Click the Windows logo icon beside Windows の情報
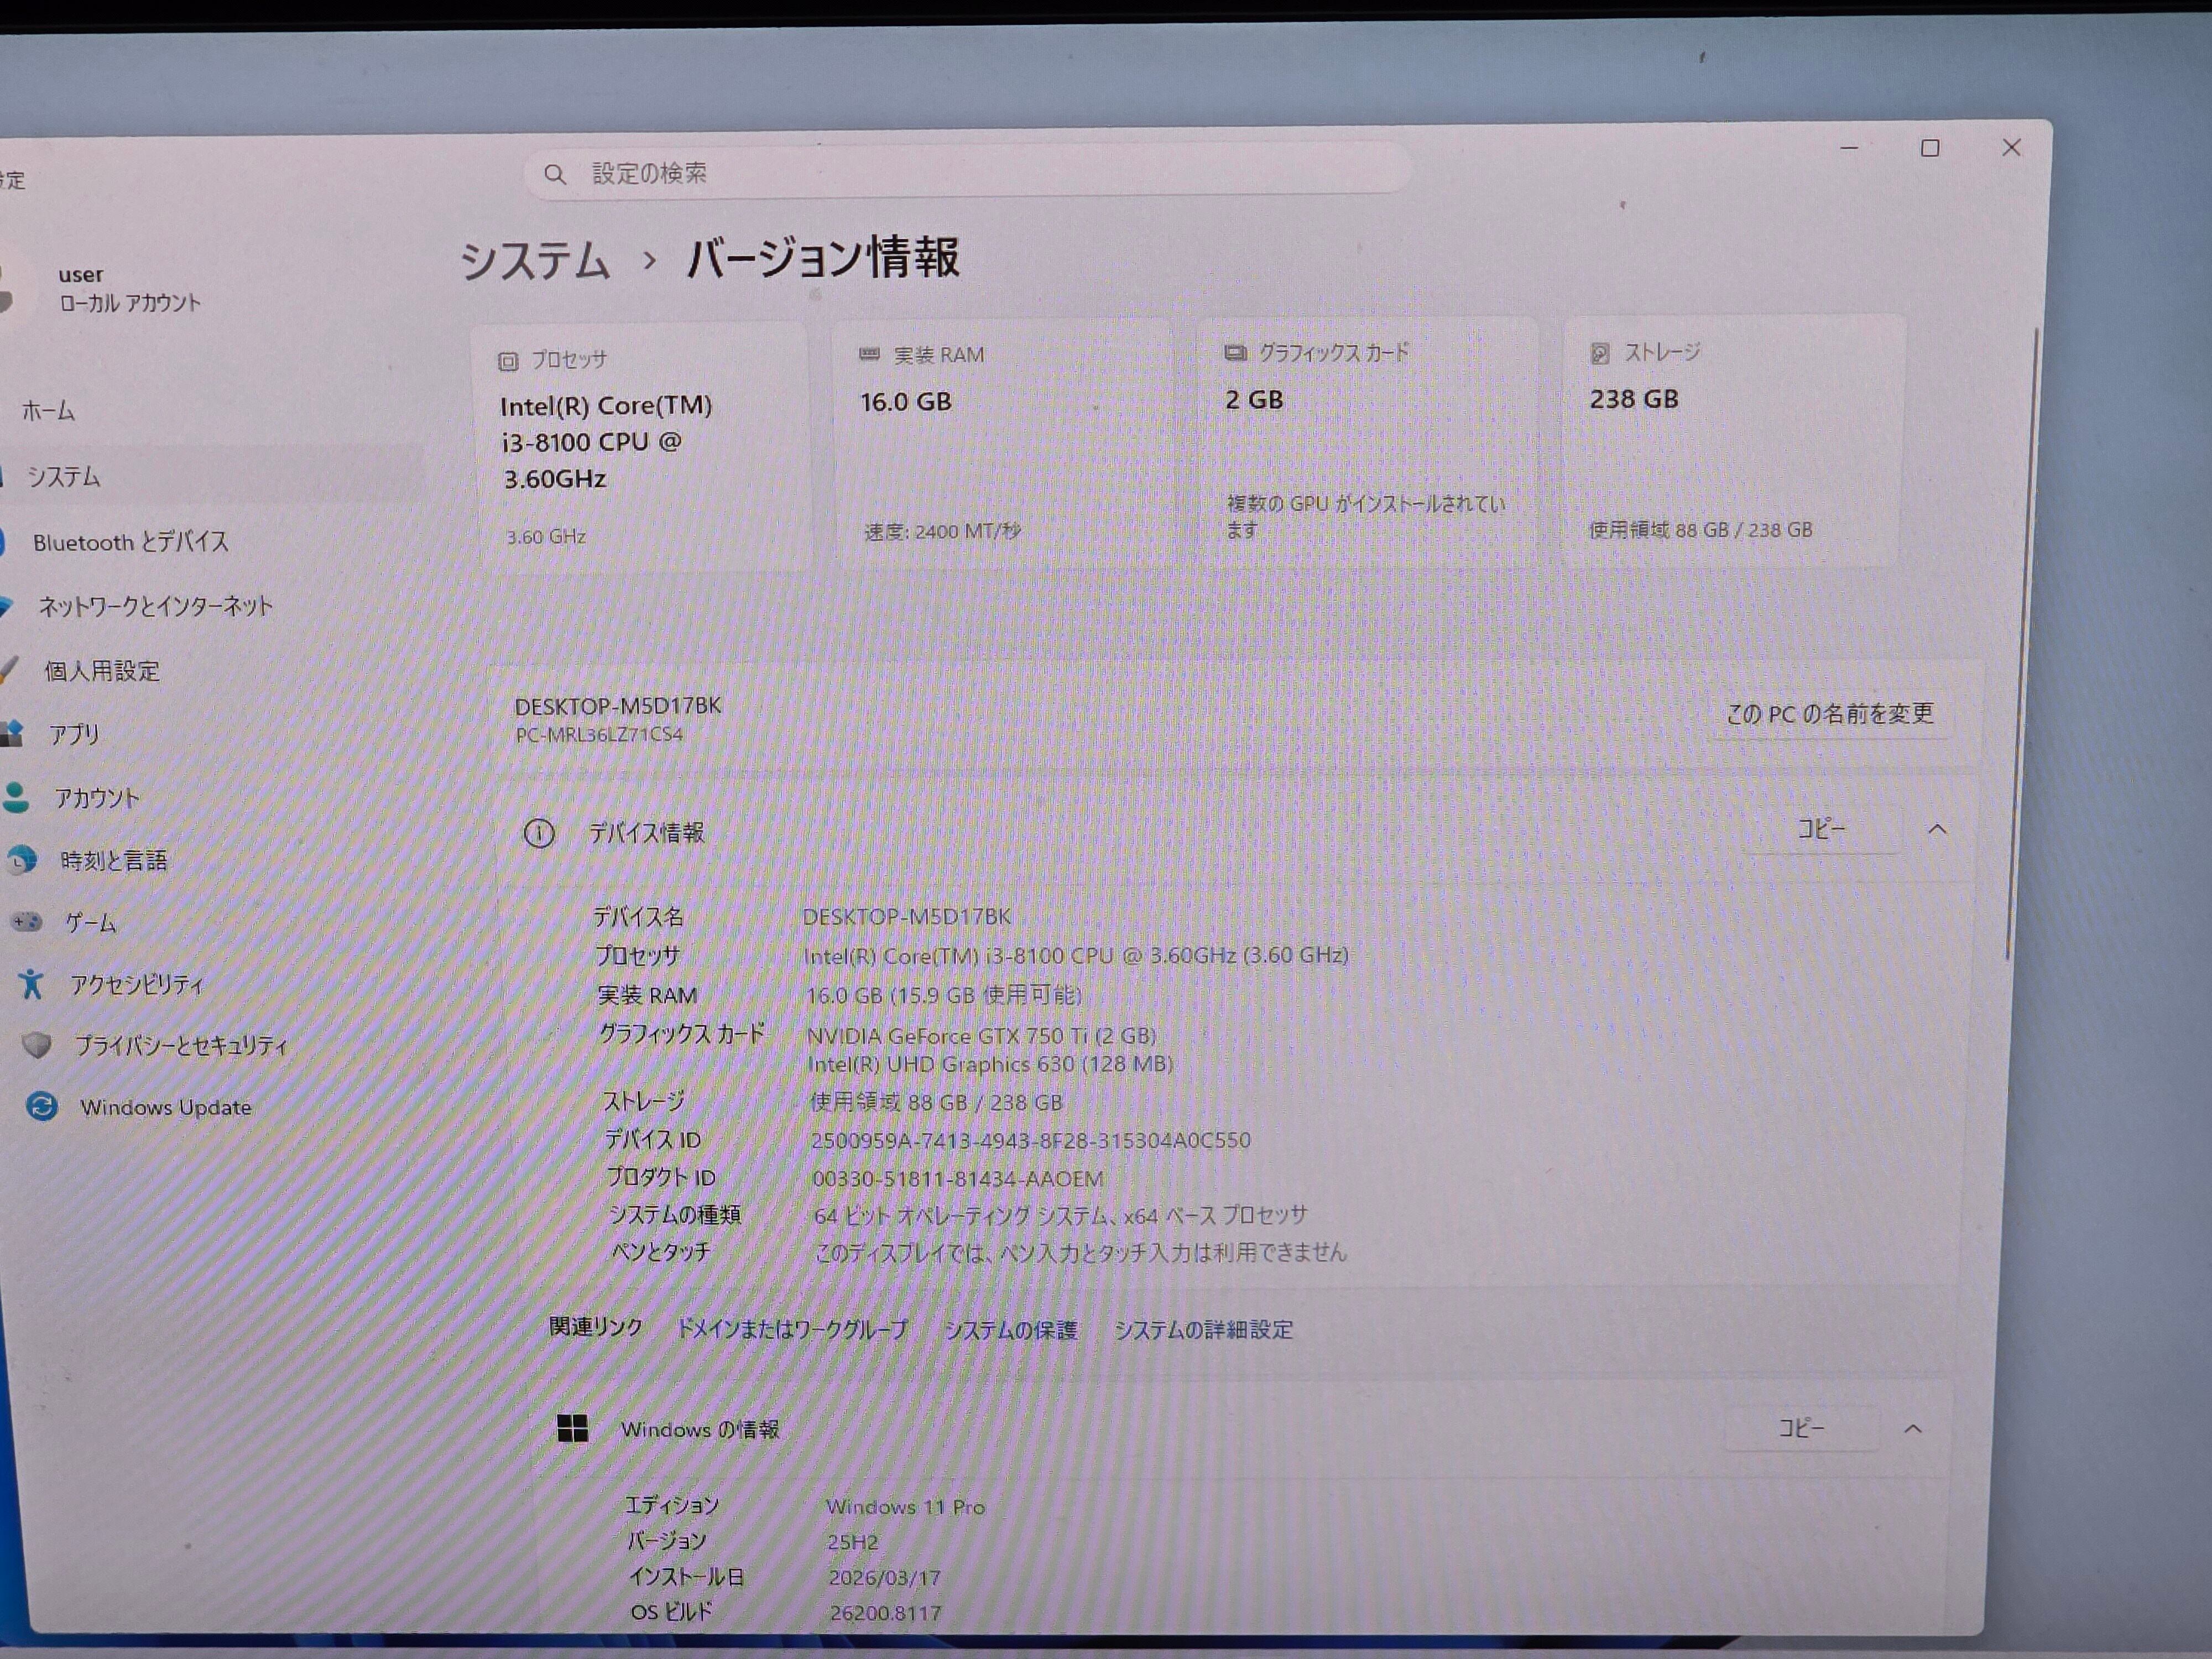The height and width of the screenshot is (1659, 2212). pos(572,1428)
